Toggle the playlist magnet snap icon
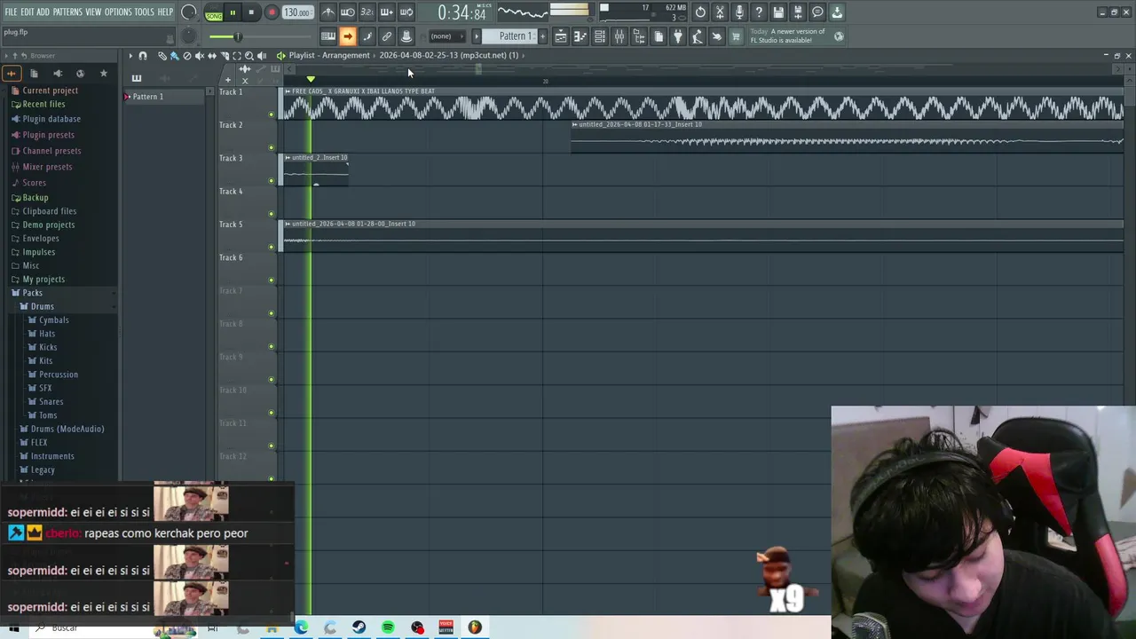Viewport: 1136px width, 639px height. point(143,56)
